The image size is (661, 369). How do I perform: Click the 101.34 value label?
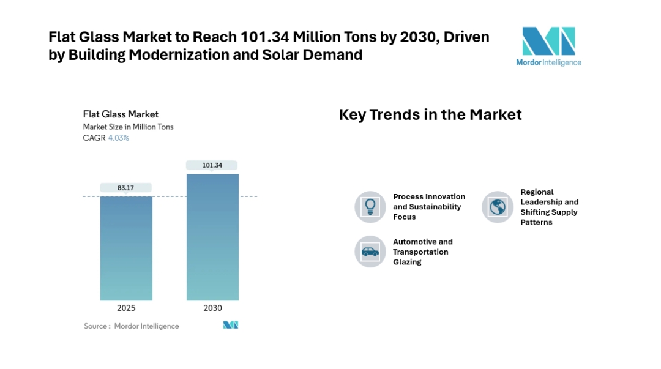tap(212, 165)
